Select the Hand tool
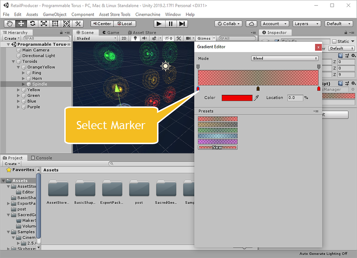The image size is (357, 258). [10, 24]
